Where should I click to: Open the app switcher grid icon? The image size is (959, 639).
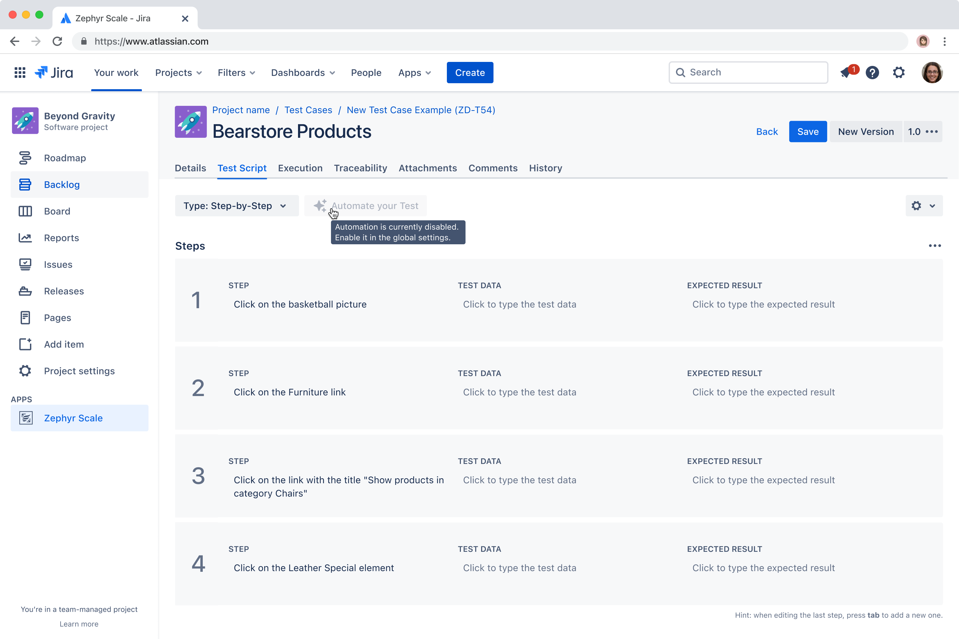[x=20, y=73]
